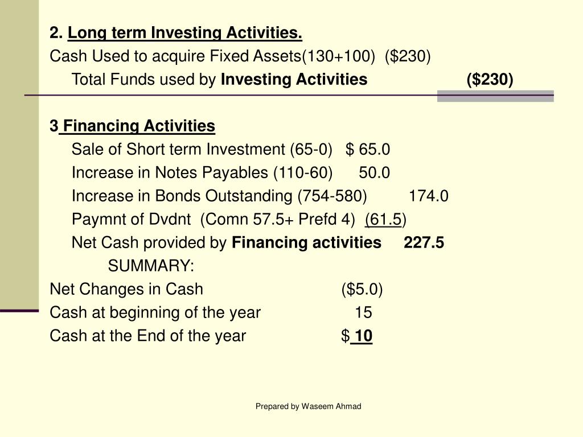Click Cash at beginning of the year text

click(x=155, y=312)
